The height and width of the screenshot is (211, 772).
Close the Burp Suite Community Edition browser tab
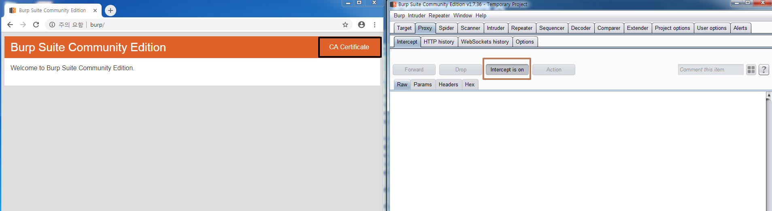tap(95, 10)
